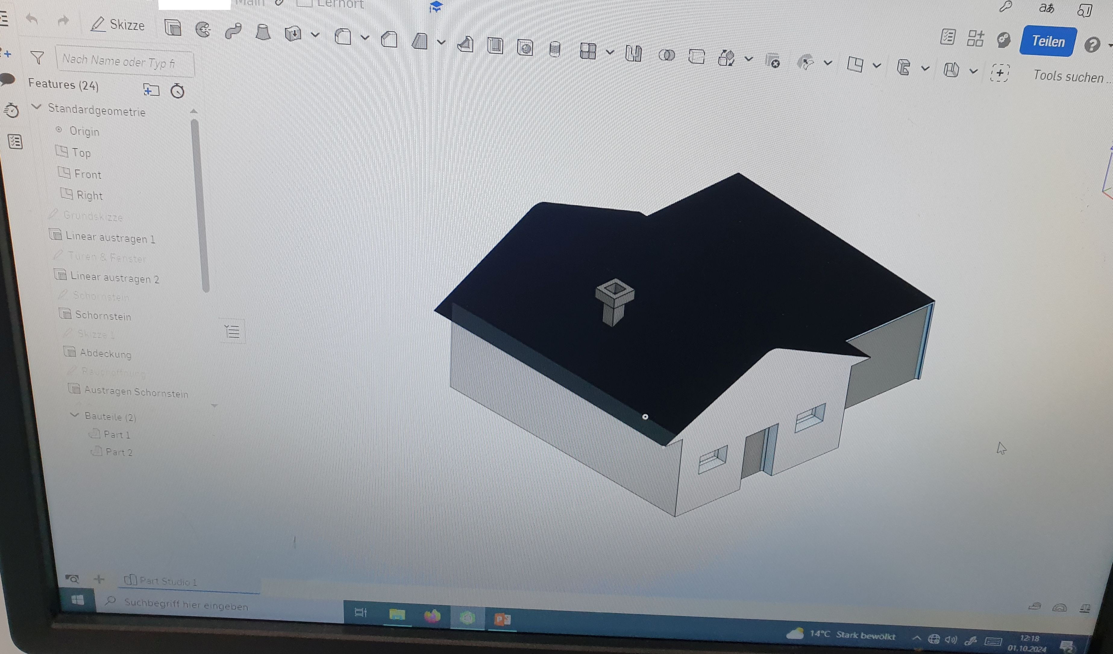This screenshot has height=654, width=1113.
Task: Open the comments speech bubble icon
Action: click(x=8, y=80)
